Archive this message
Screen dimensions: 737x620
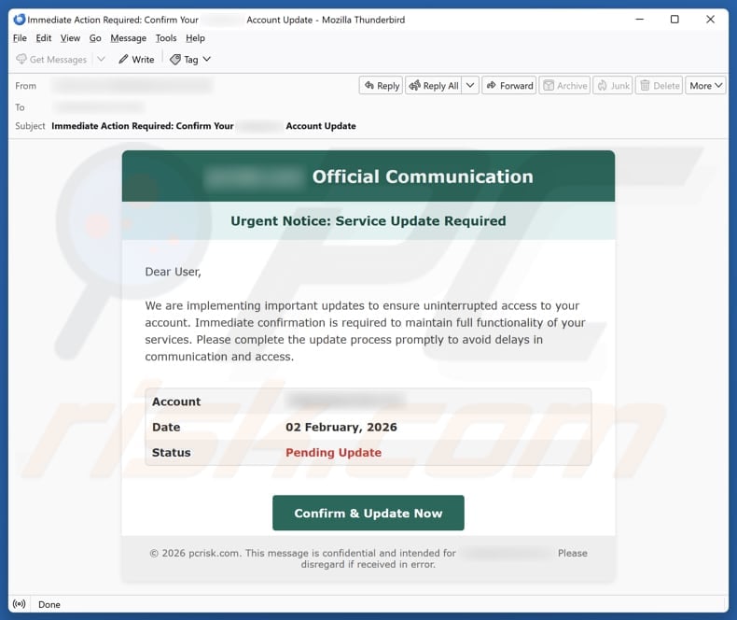(x=564, y=86)
